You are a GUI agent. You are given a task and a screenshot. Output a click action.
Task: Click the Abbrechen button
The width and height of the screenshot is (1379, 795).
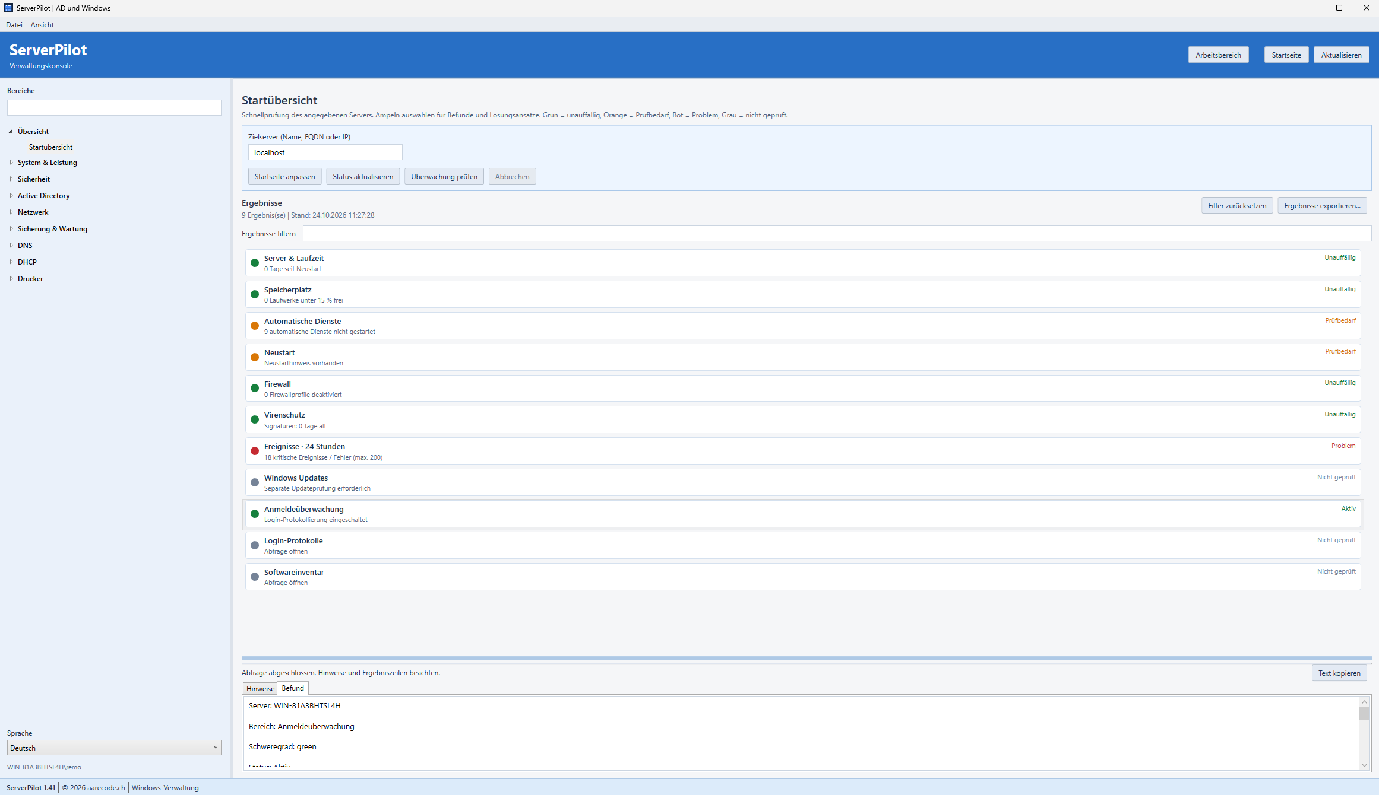point(513,177)
